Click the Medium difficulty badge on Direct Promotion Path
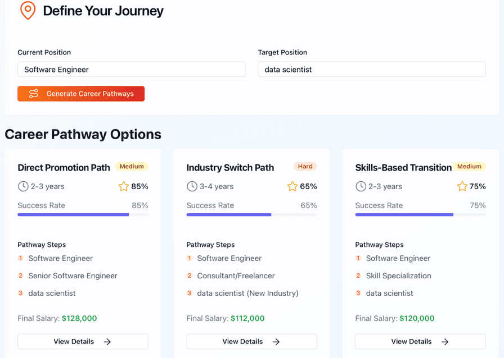The image size is (504, 358). 131,166
